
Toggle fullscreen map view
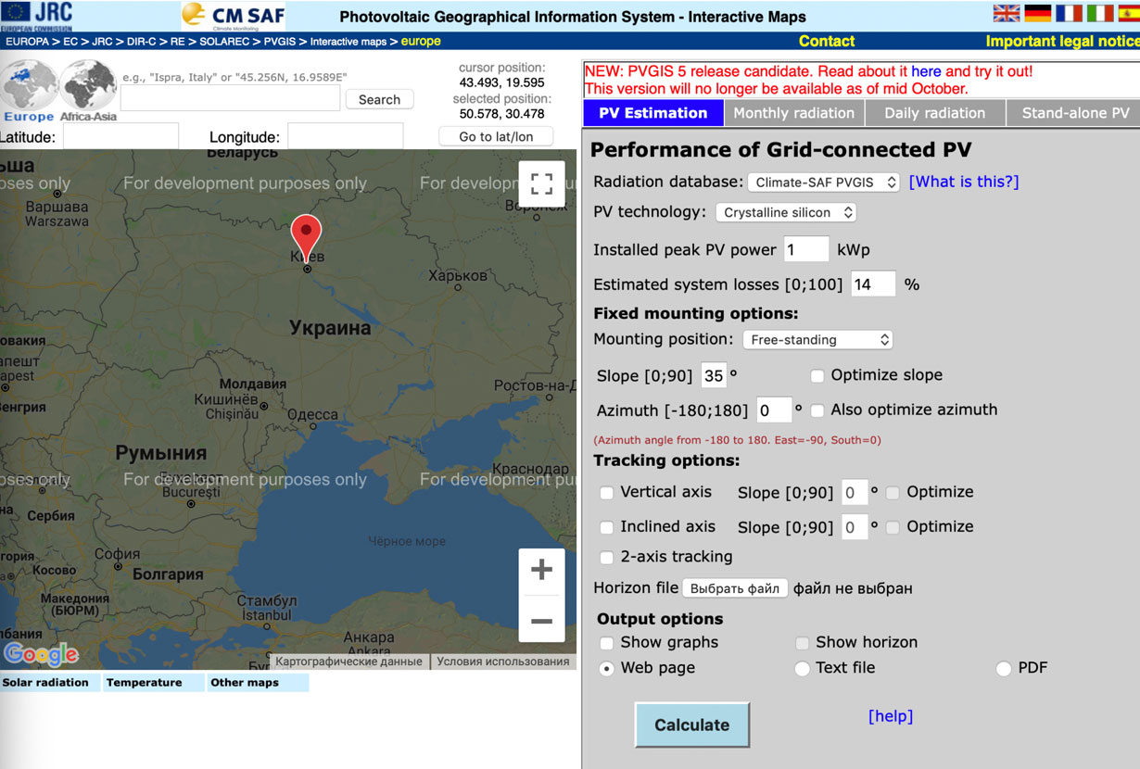(541, 183)
